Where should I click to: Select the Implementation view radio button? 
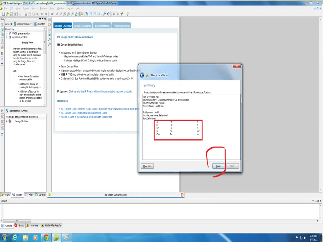pos(11,24)
